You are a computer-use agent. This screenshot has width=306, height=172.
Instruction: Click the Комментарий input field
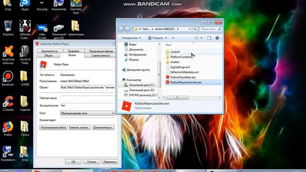[87, 120]
